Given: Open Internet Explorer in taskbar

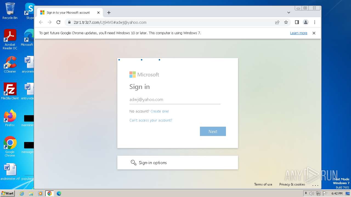Looking at the screenshot, I should [x=22, y=193].
